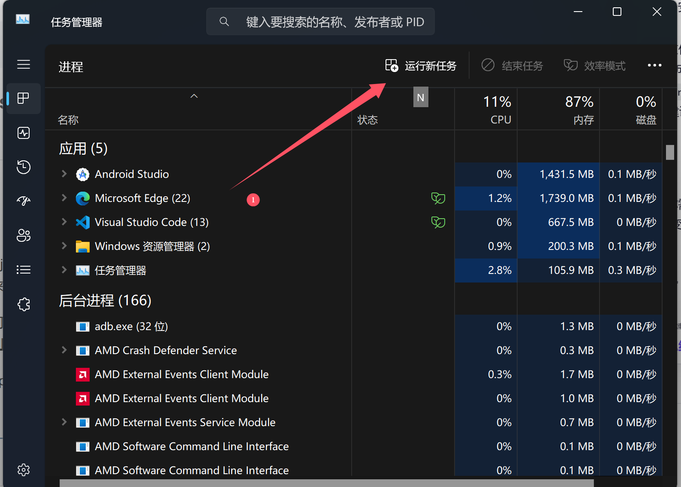This screenshot has width=681, height=487.
Task: Open the Users sidebar page
Action: [x=24, y=235]
